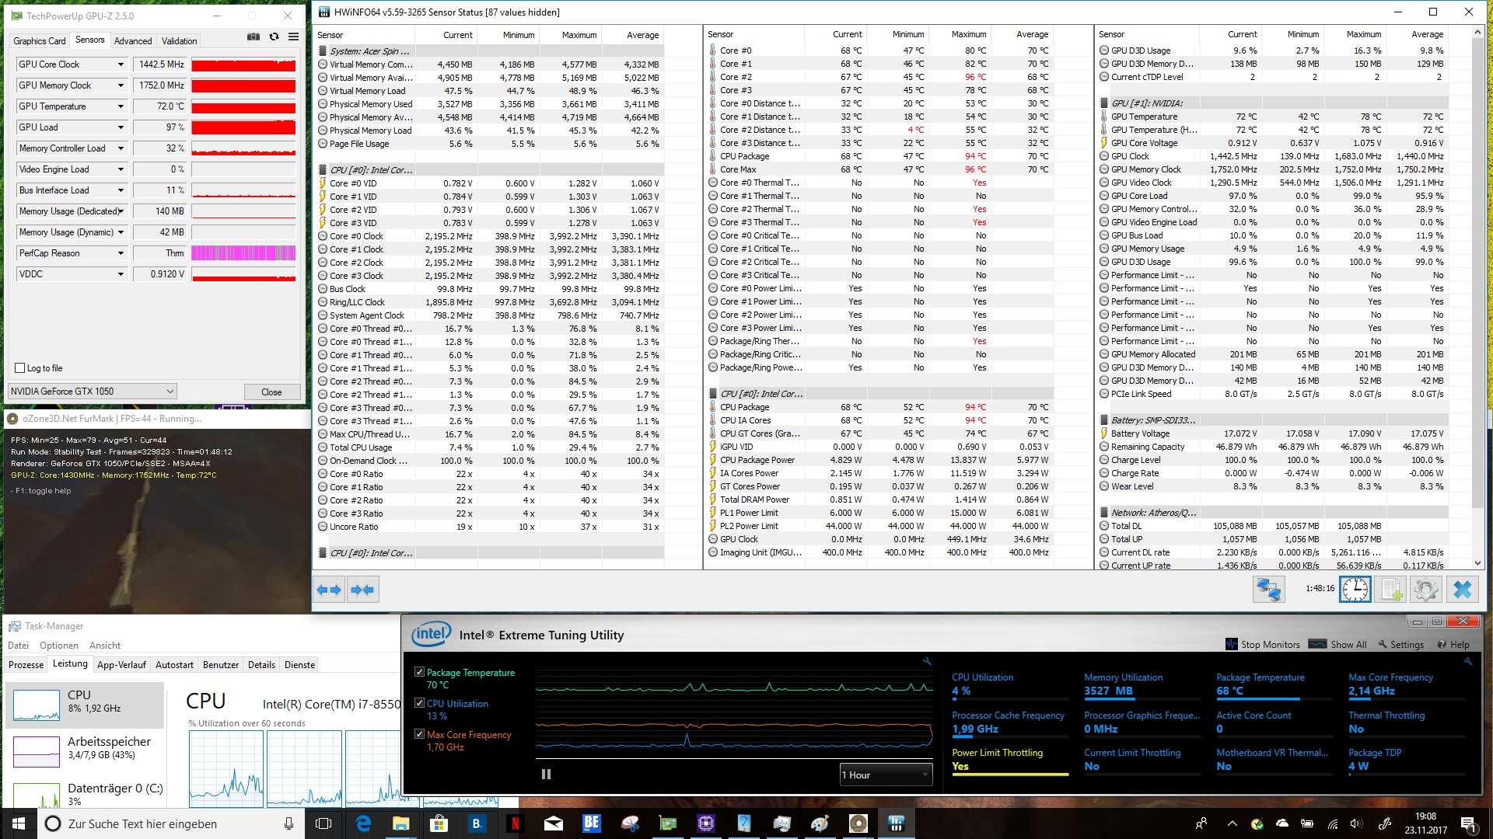Open the Windows Start menu
The image size is (1493, 839).
19,823
